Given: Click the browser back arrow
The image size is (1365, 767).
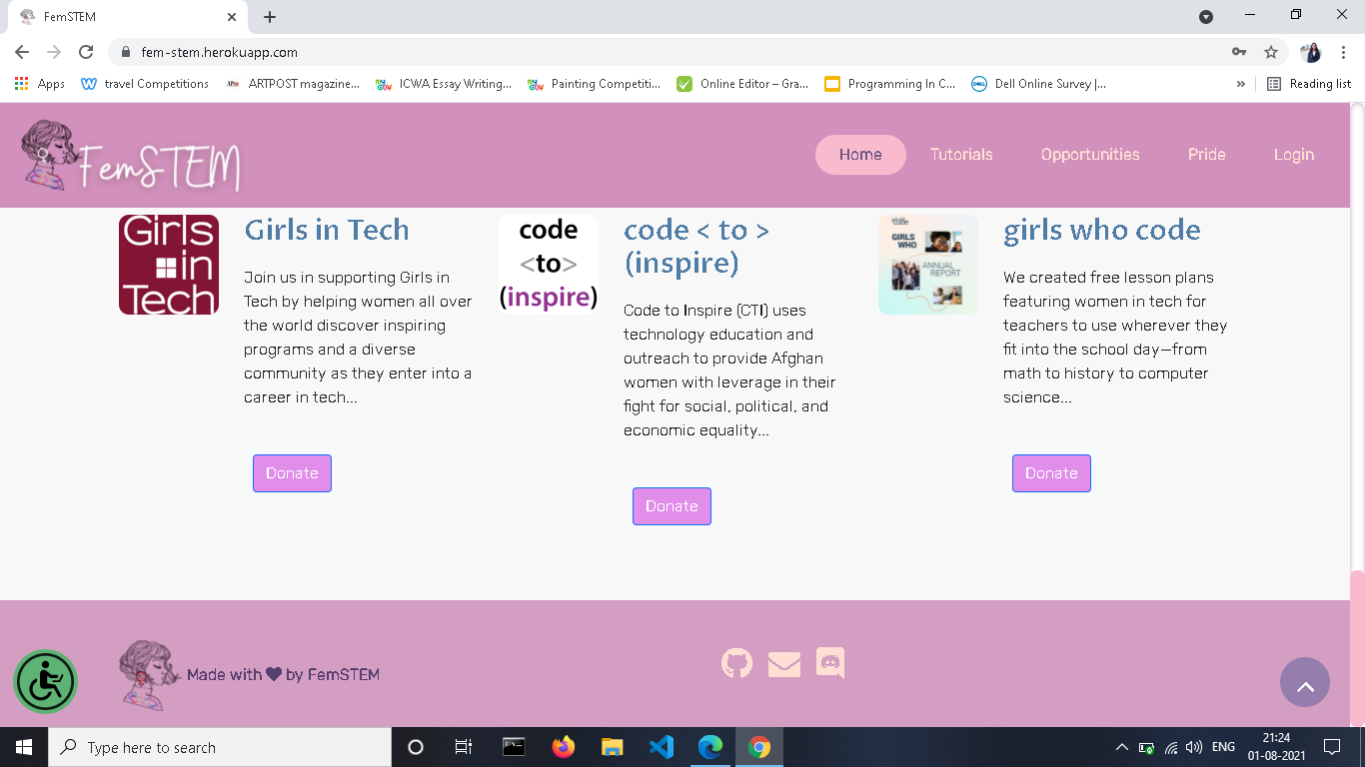Looking at the screenshot, I should point(22,52).
